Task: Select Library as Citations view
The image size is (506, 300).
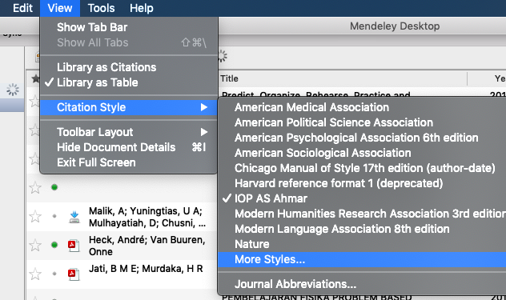Action: click(128, 67)
